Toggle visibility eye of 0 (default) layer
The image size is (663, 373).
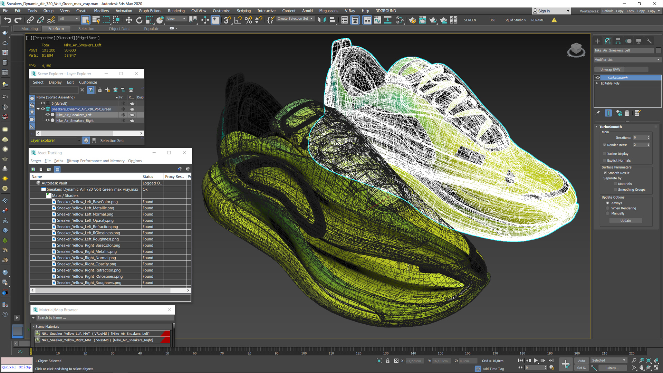coord(43,103)
